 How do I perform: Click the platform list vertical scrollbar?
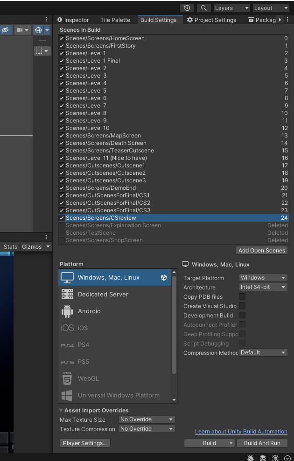pyautogui.click(x=174, y=324)
